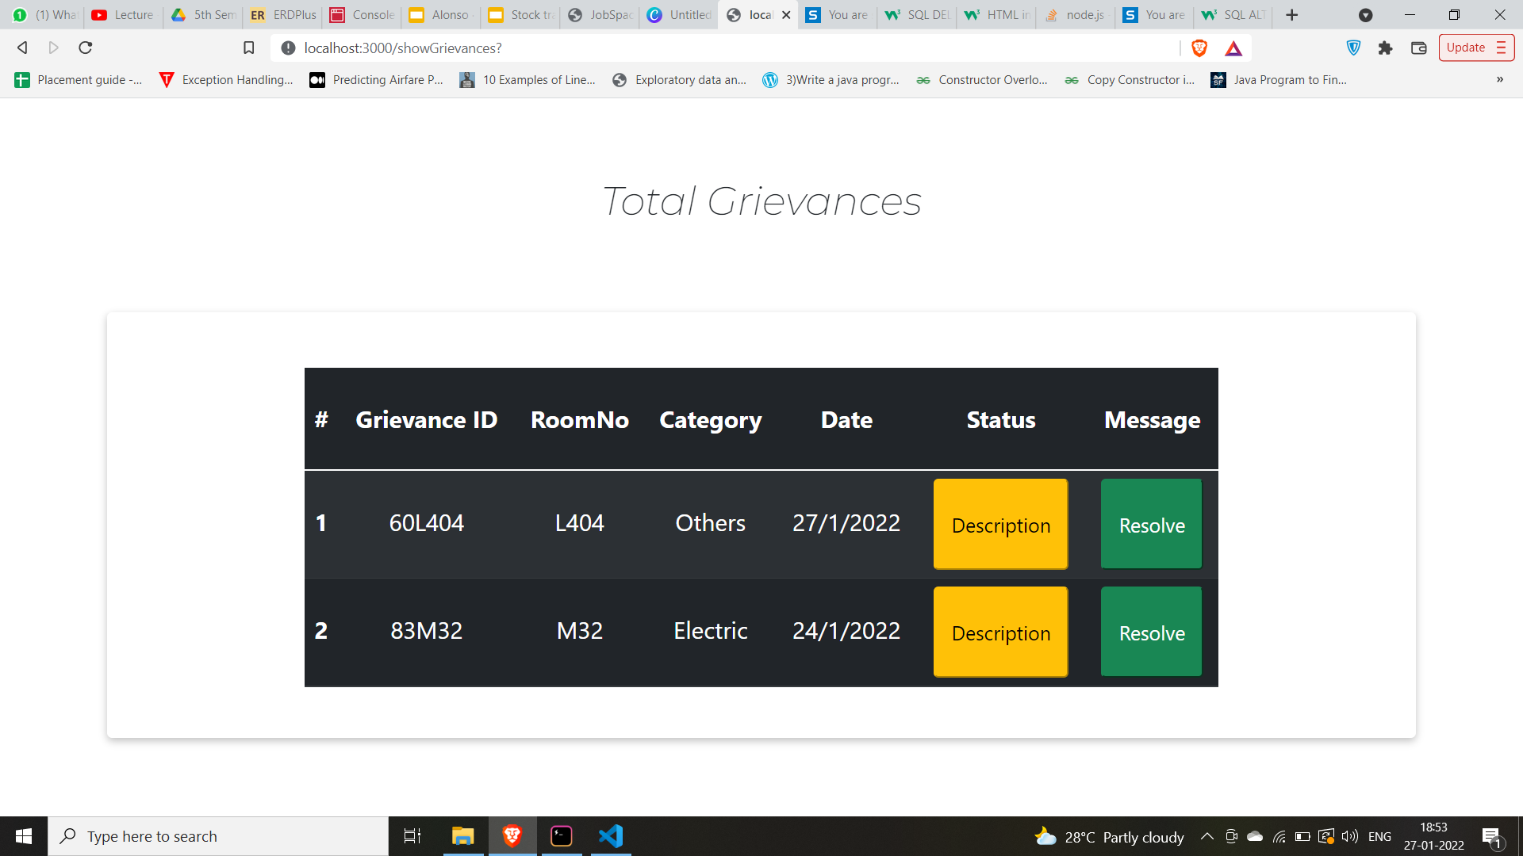Click the Brave Rewards triangle icon

pyautogui.click(x=1233, y=48)
